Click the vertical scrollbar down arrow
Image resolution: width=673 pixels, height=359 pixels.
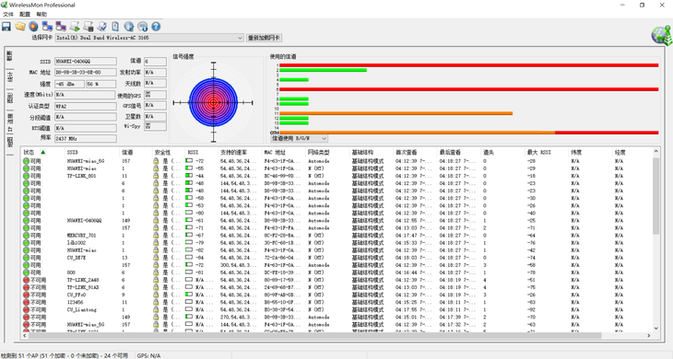[x=655, y=329]
